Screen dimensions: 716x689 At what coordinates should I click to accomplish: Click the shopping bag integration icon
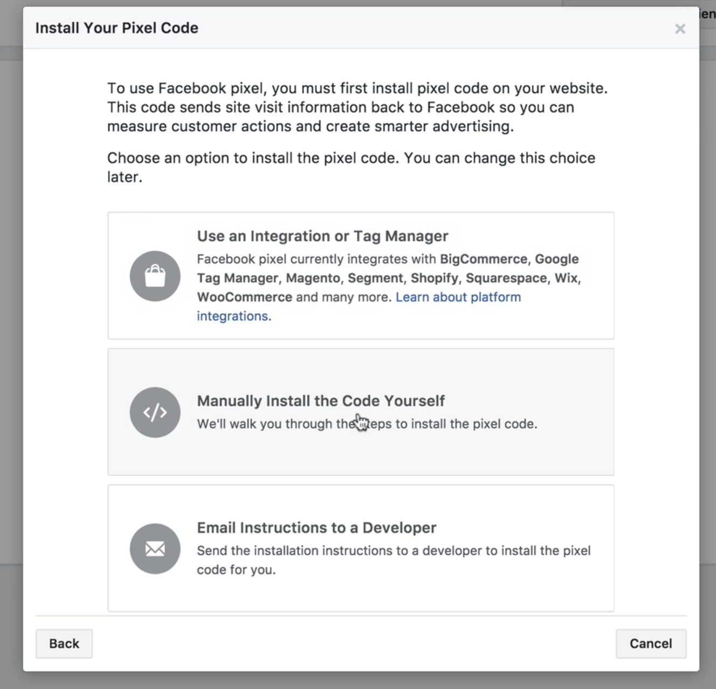(x=155, y=275)
